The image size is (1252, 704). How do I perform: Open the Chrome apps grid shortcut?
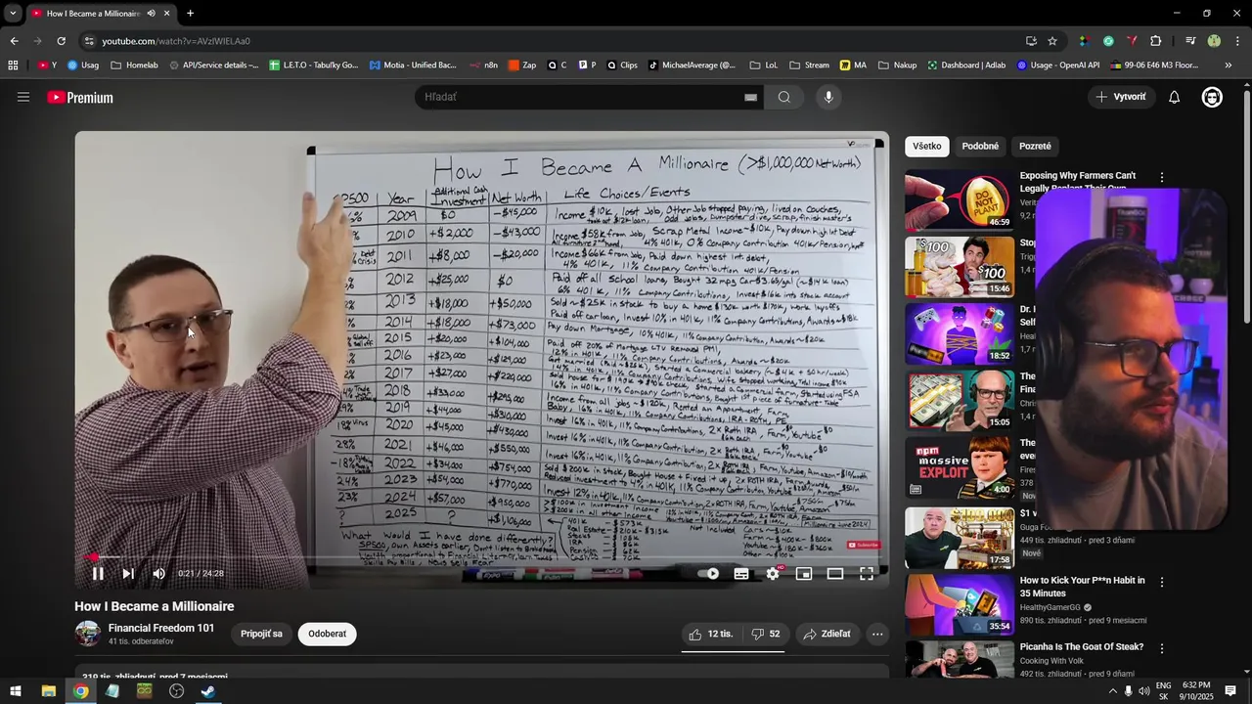click(x=13, y=66)
